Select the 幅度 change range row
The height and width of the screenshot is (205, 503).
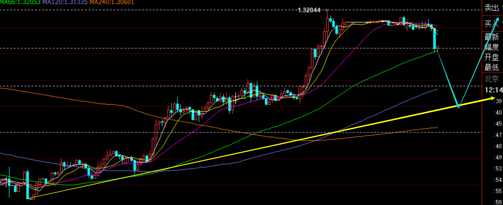492,47
